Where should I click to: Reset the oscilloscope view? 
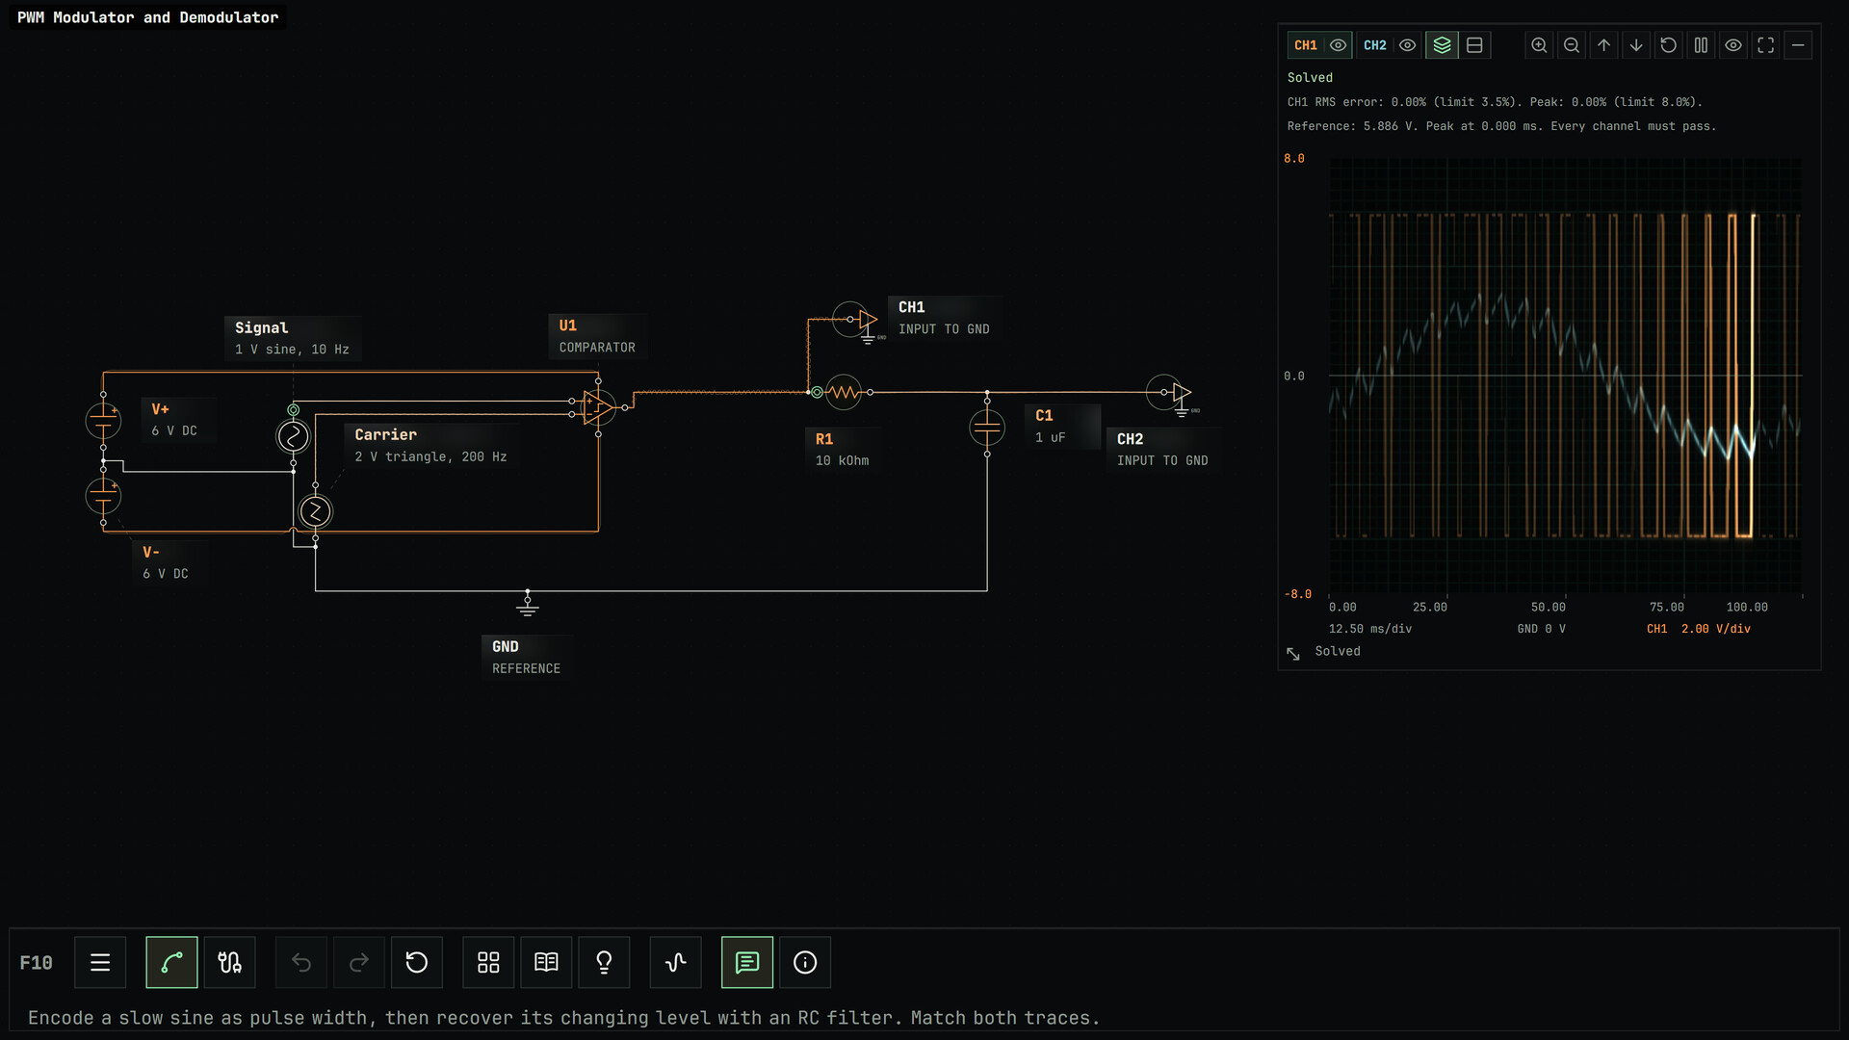coord(1669,45)
